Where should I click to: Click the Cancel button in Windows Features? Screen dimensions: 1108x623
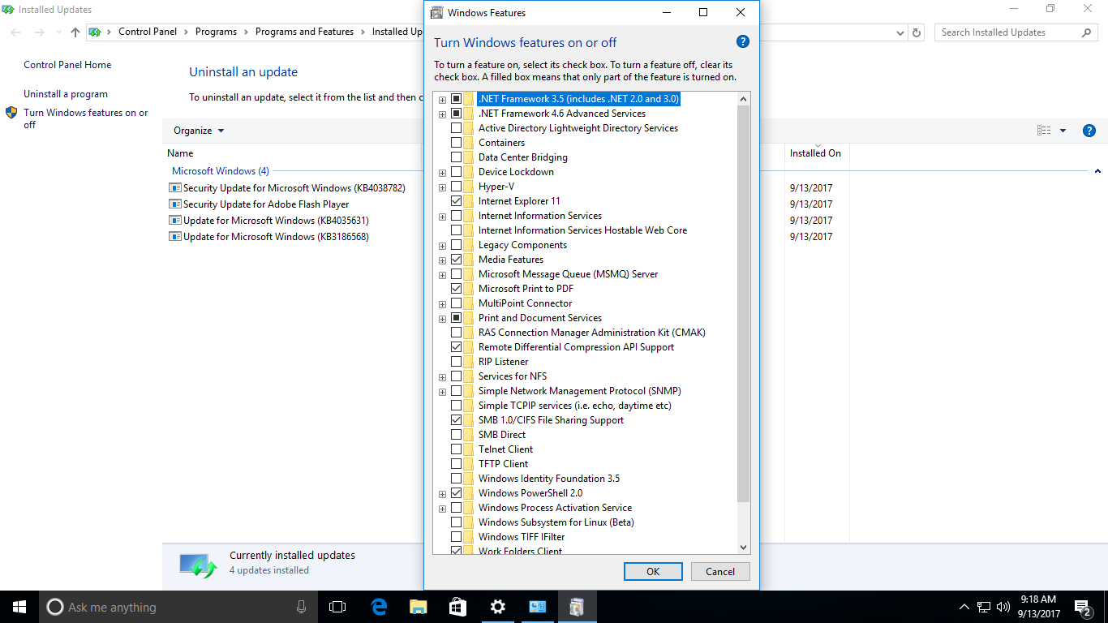pos(720,571)
